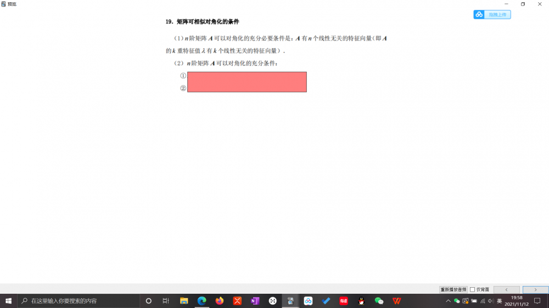Click the Anki preview window title icon
Image resolution: width=549 pixels, height=308 pixels.
[3, 4]
